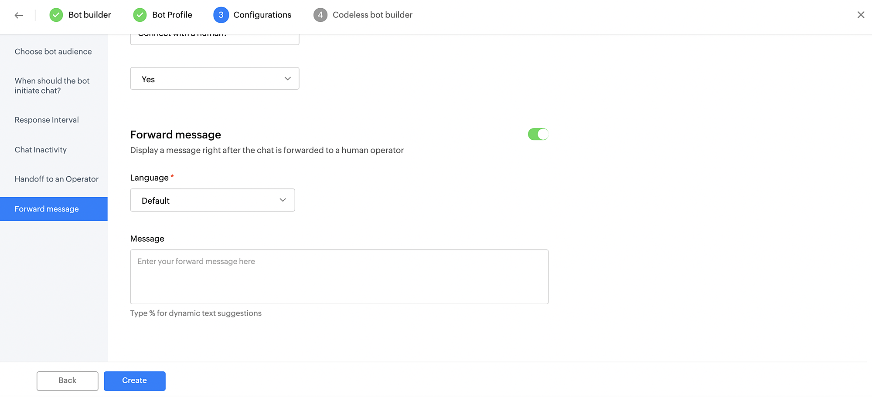The width and height of the screenshot is (872, 397).
Task: Click the Bot Profile green checkmark
Action: pyautogui.click(x=140, y=15)
